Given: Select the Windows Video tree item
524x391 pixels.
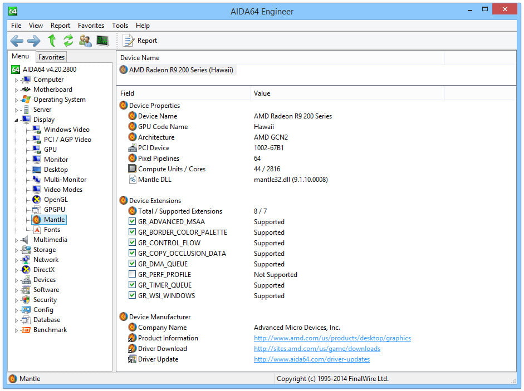Looking at the screenshot, I should point(66,130).
